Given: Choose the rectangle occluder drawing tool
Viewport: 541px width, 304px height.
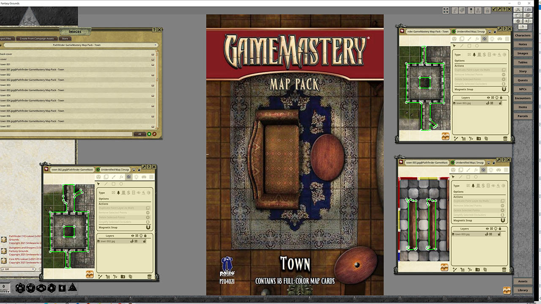Looking at the screenshot, I should [x=114, y=184].
